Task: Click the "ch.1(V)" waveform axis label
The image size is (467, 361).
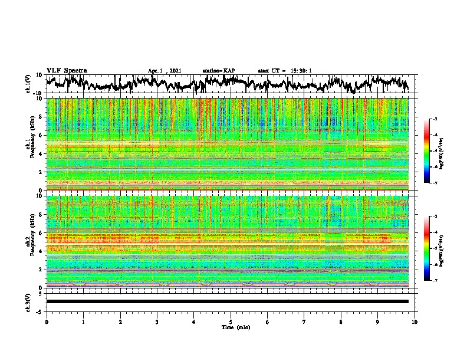Action: click(x=28, y=84)
